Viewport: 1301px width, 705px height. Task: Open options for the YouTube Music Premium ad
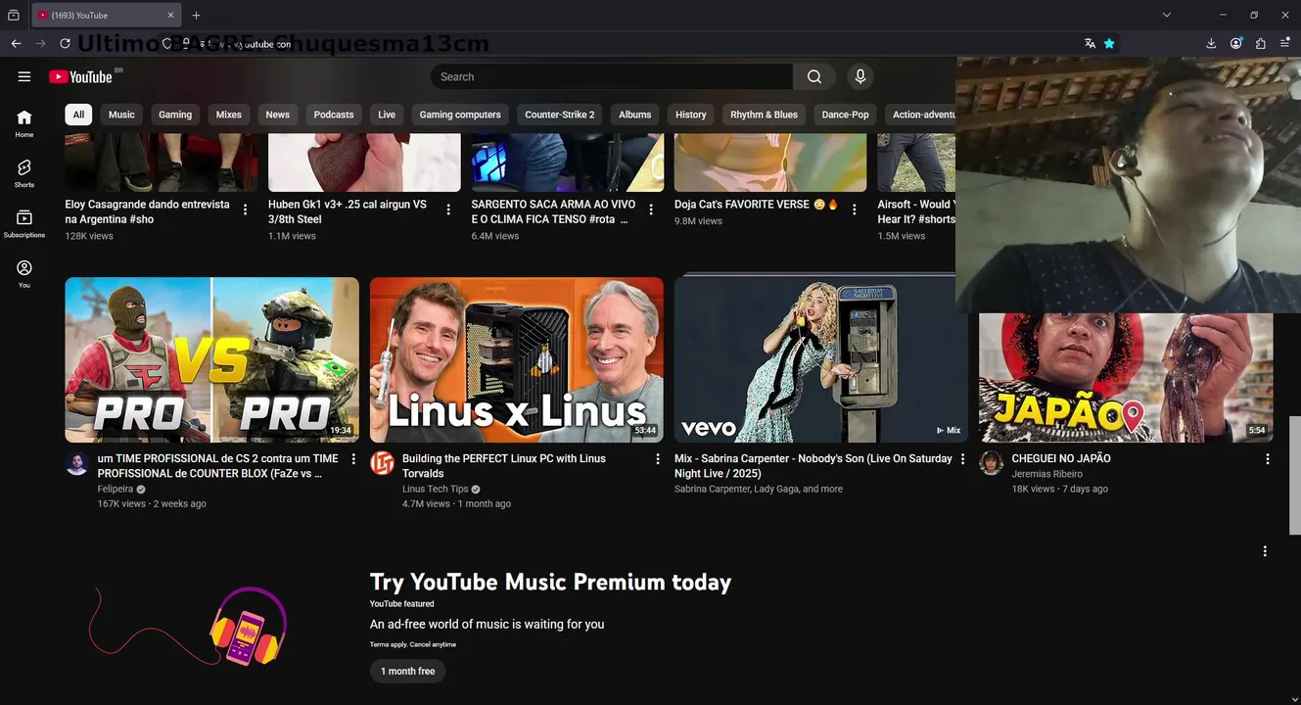pos(1265,551)
